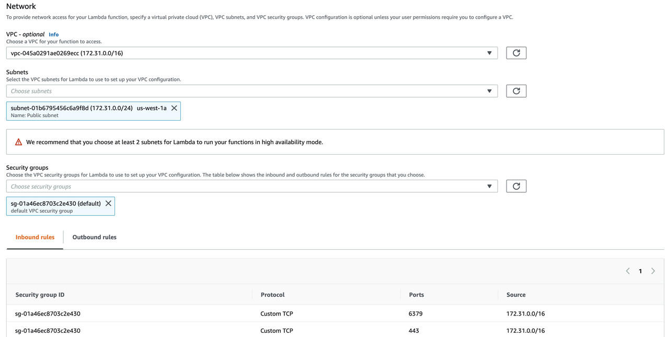Viewport: 667px width, 337px height.
Task: Refresh the subnets list
Action: point(516,90)
